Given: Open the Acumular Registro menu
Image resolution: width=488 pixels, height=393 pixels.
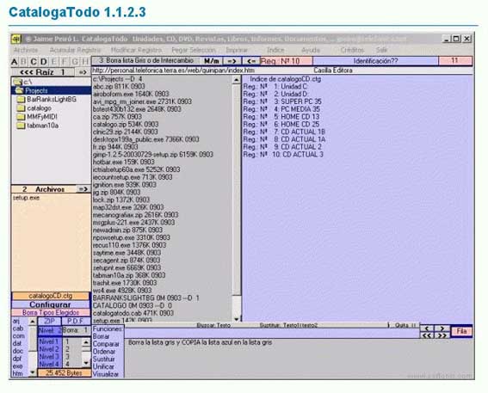Looking at the screenshot, I should (x=75, y=50).
